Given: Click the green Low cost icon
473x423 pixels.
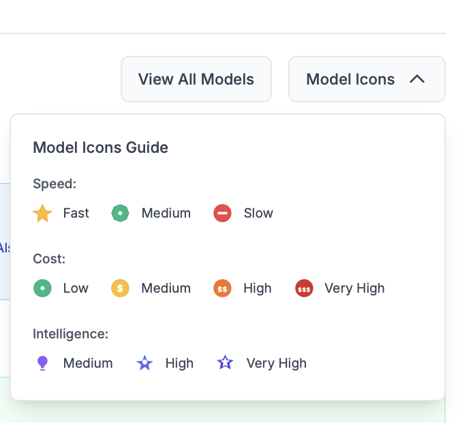Looking at the screenshot, I should pos(42,289).
